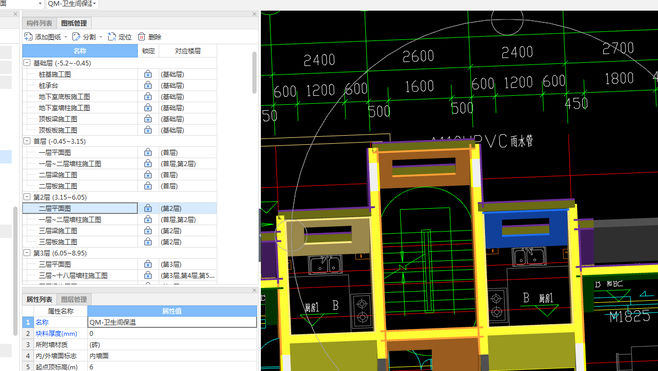
Task: Click the 定位 locate button
Action: coord(120,37)
